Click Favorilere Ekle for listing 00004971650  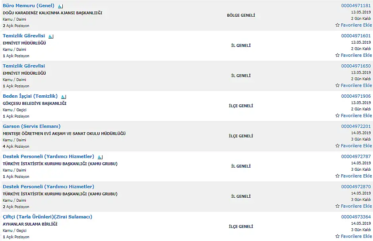tap(354, 85)
